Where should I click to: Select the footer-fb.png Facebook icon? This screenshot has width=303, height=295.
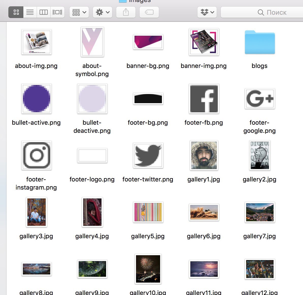click(204, 99)
